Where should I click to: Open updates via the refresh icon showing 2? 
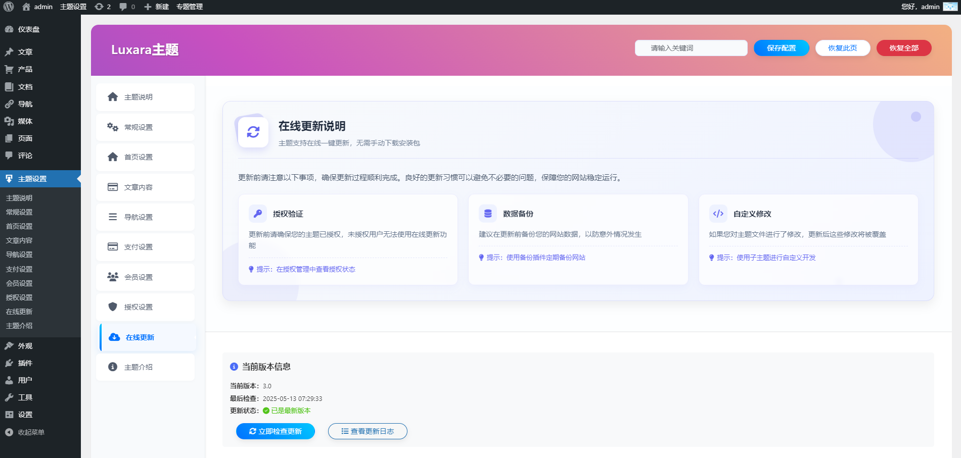(99, 7)
